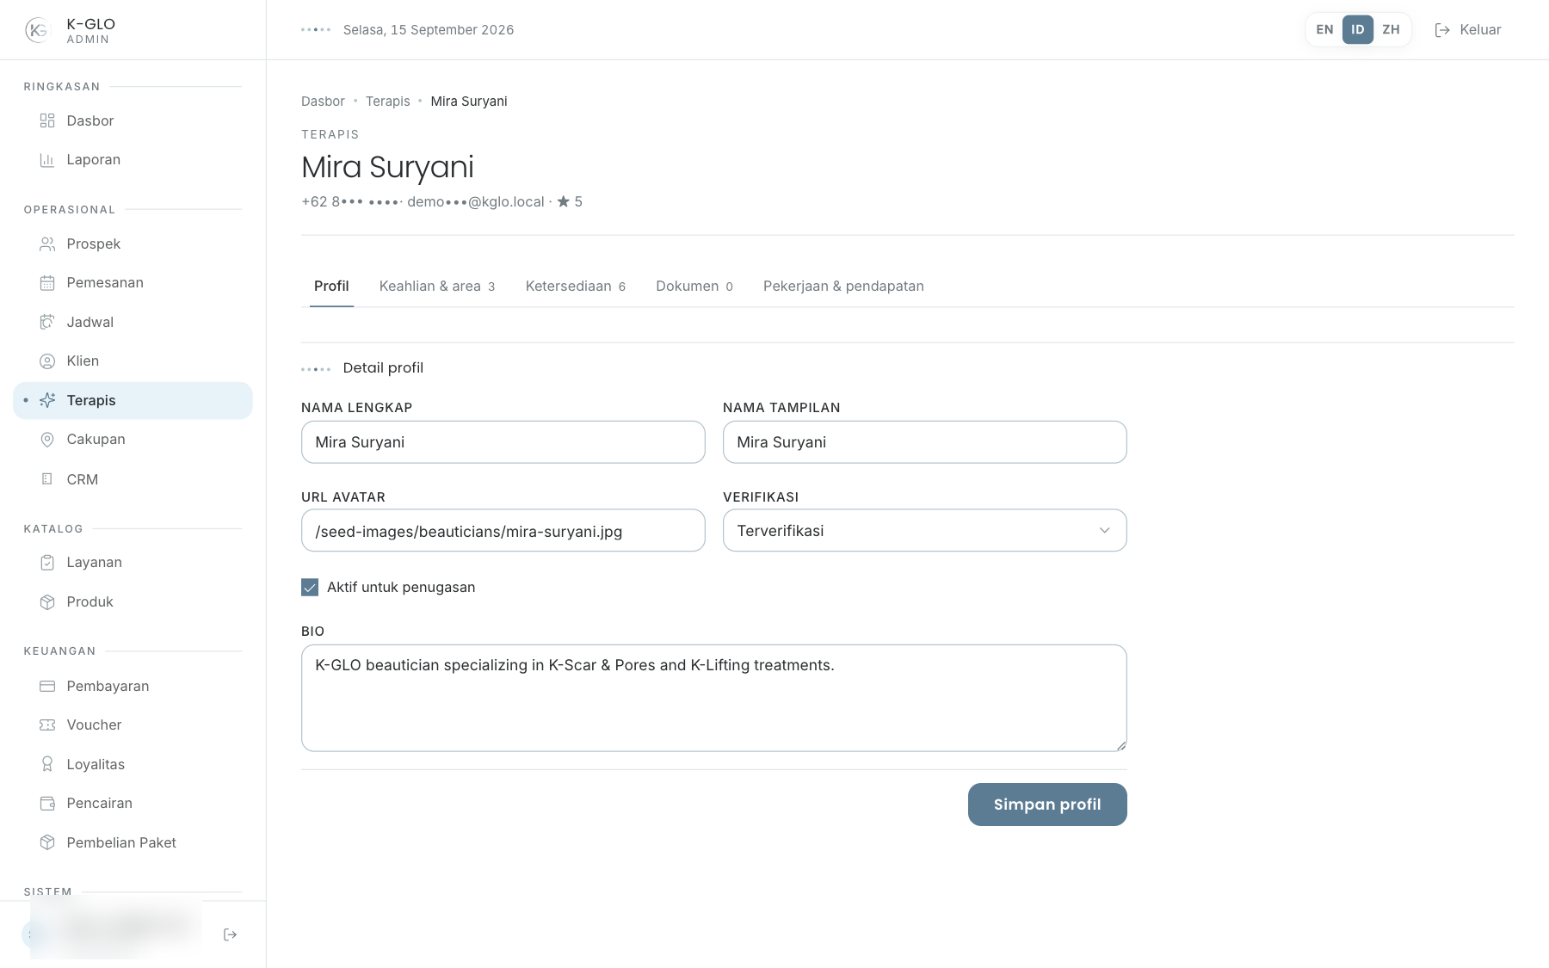Click the Layanan clipboard icon
The image size is (1549, 968).
tap(47, 563)
